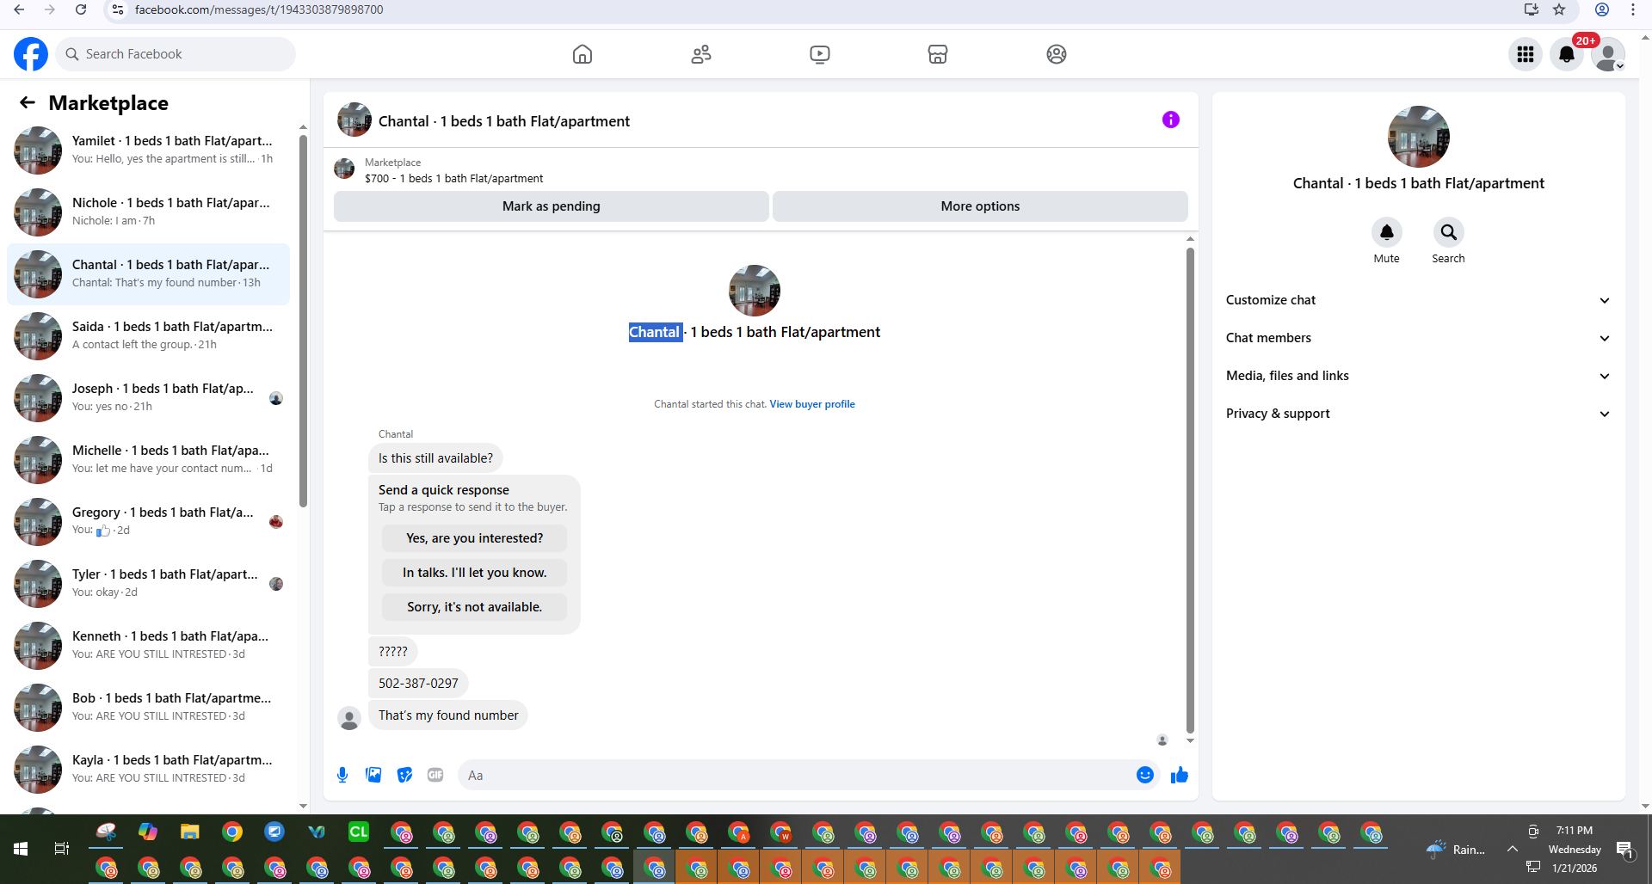This screenshot has height=884, width=1652.
Task: Open the Marketplace storefront icon
Action: [938, 54]
